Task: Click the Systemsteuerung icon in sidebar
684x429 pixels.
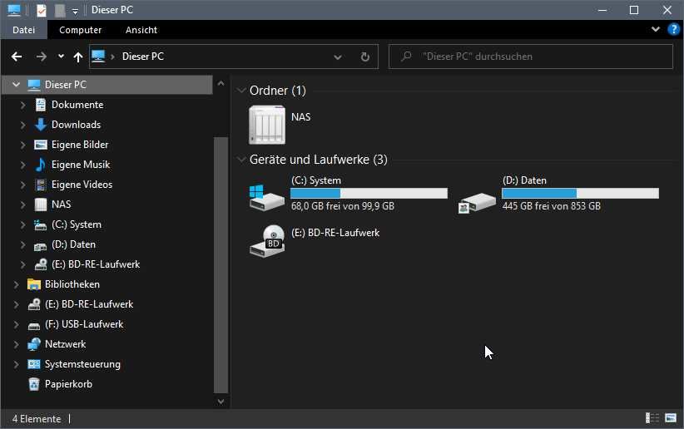Action: tap(34, 364)
